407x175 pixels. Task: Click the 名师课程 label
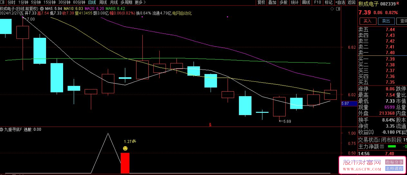click(x=394, y=168)
